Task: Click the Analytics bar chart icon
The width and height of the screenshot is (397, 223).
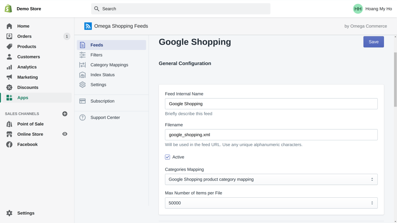Action: coord(9,67)
